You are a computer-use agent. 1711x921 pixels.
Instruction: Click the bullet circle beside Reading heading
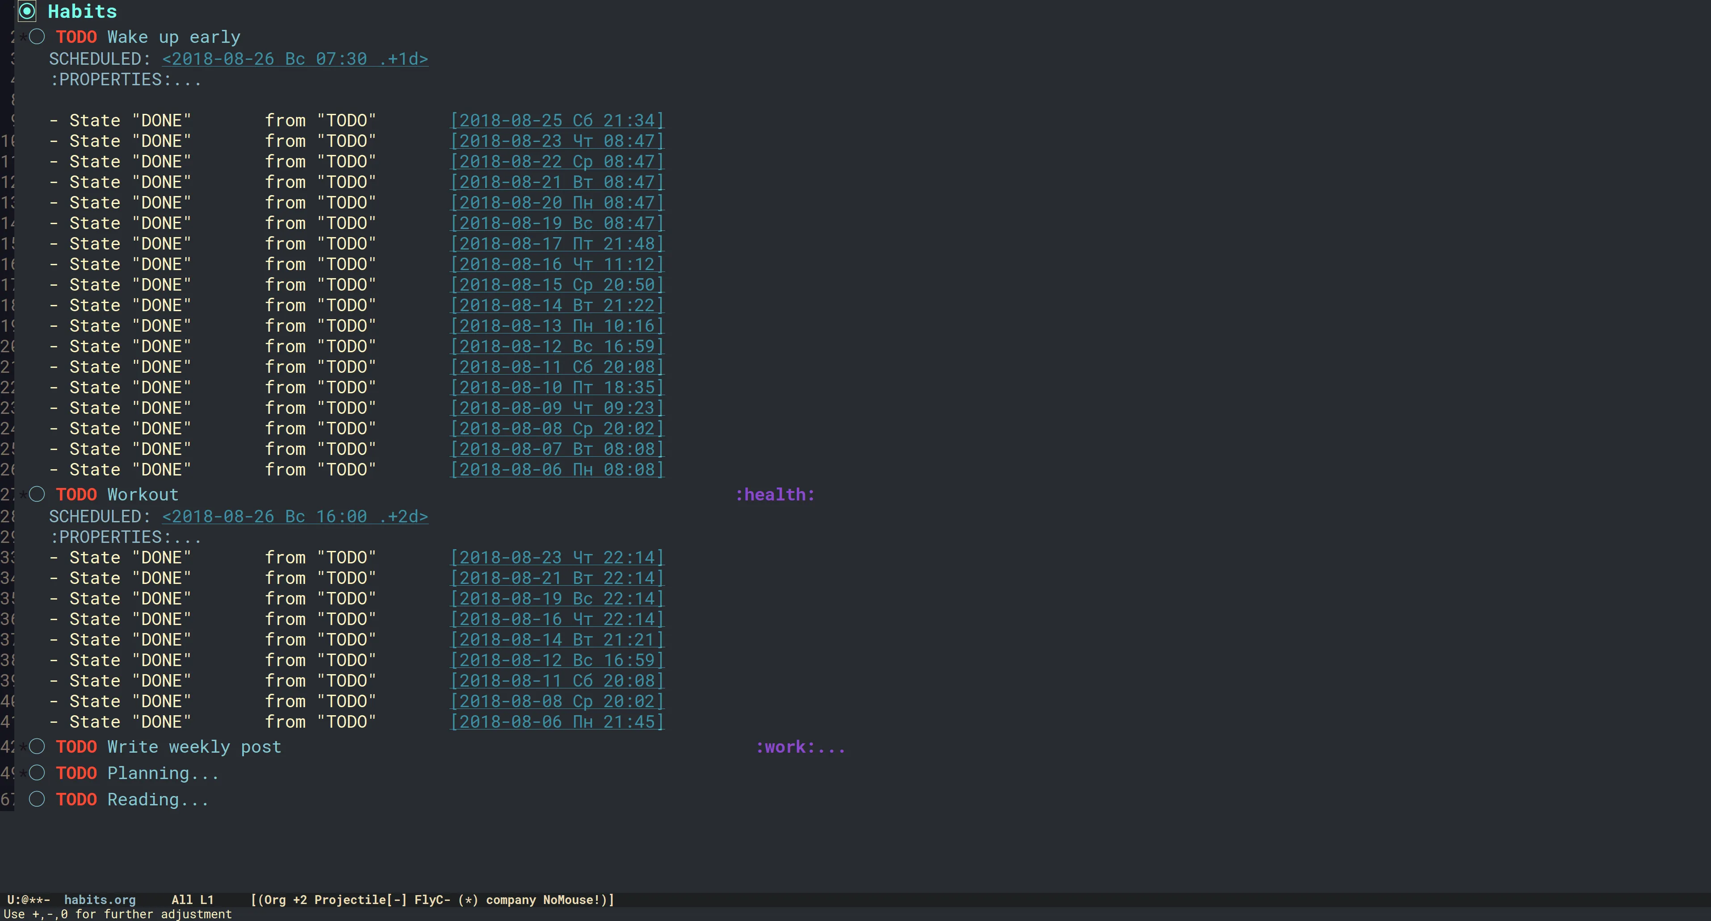coord(37,800)
